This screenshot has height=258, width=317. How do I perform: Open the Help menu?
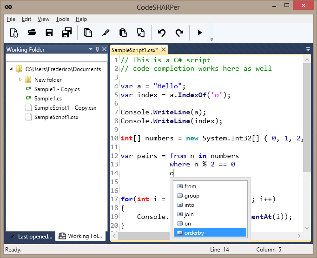pos(81,19)
